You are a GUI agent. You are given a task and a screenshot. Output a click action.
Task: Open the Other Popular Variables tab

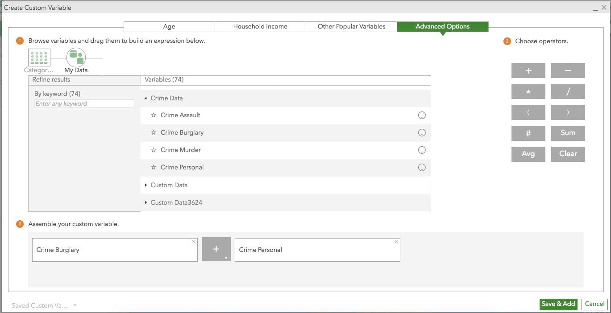pos(351,27)
